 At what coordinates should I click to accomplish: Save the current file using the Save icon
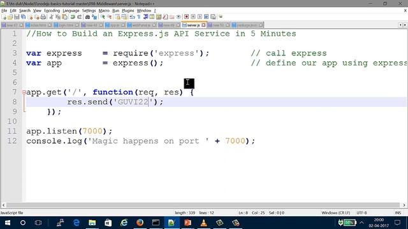[17, 17]
